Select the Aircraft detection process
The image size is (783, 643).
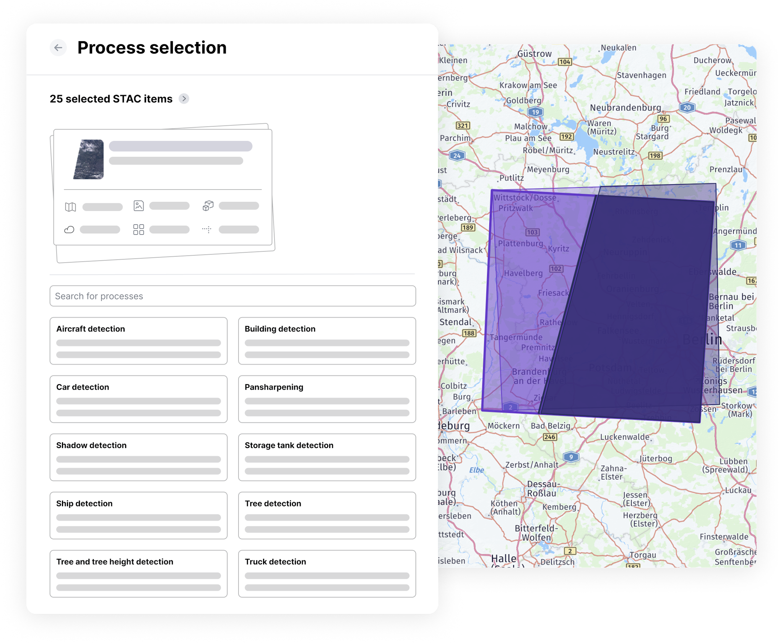pos(138,341)
